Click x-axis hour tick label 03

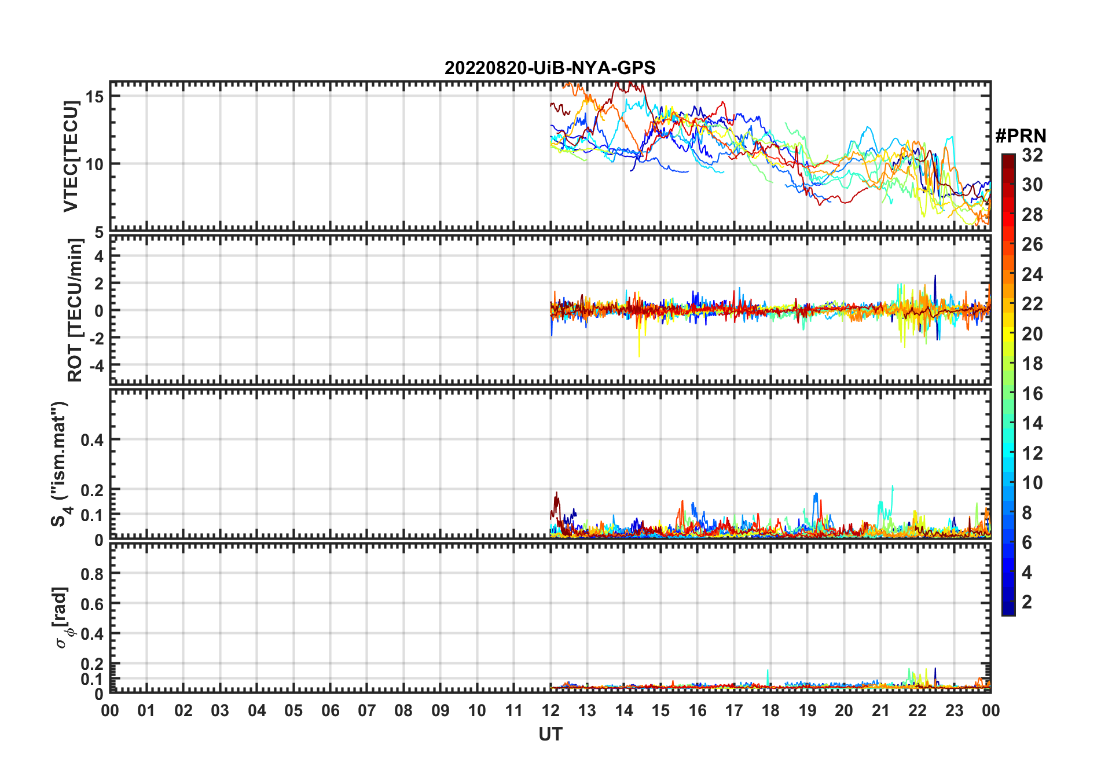pos(220,710)
